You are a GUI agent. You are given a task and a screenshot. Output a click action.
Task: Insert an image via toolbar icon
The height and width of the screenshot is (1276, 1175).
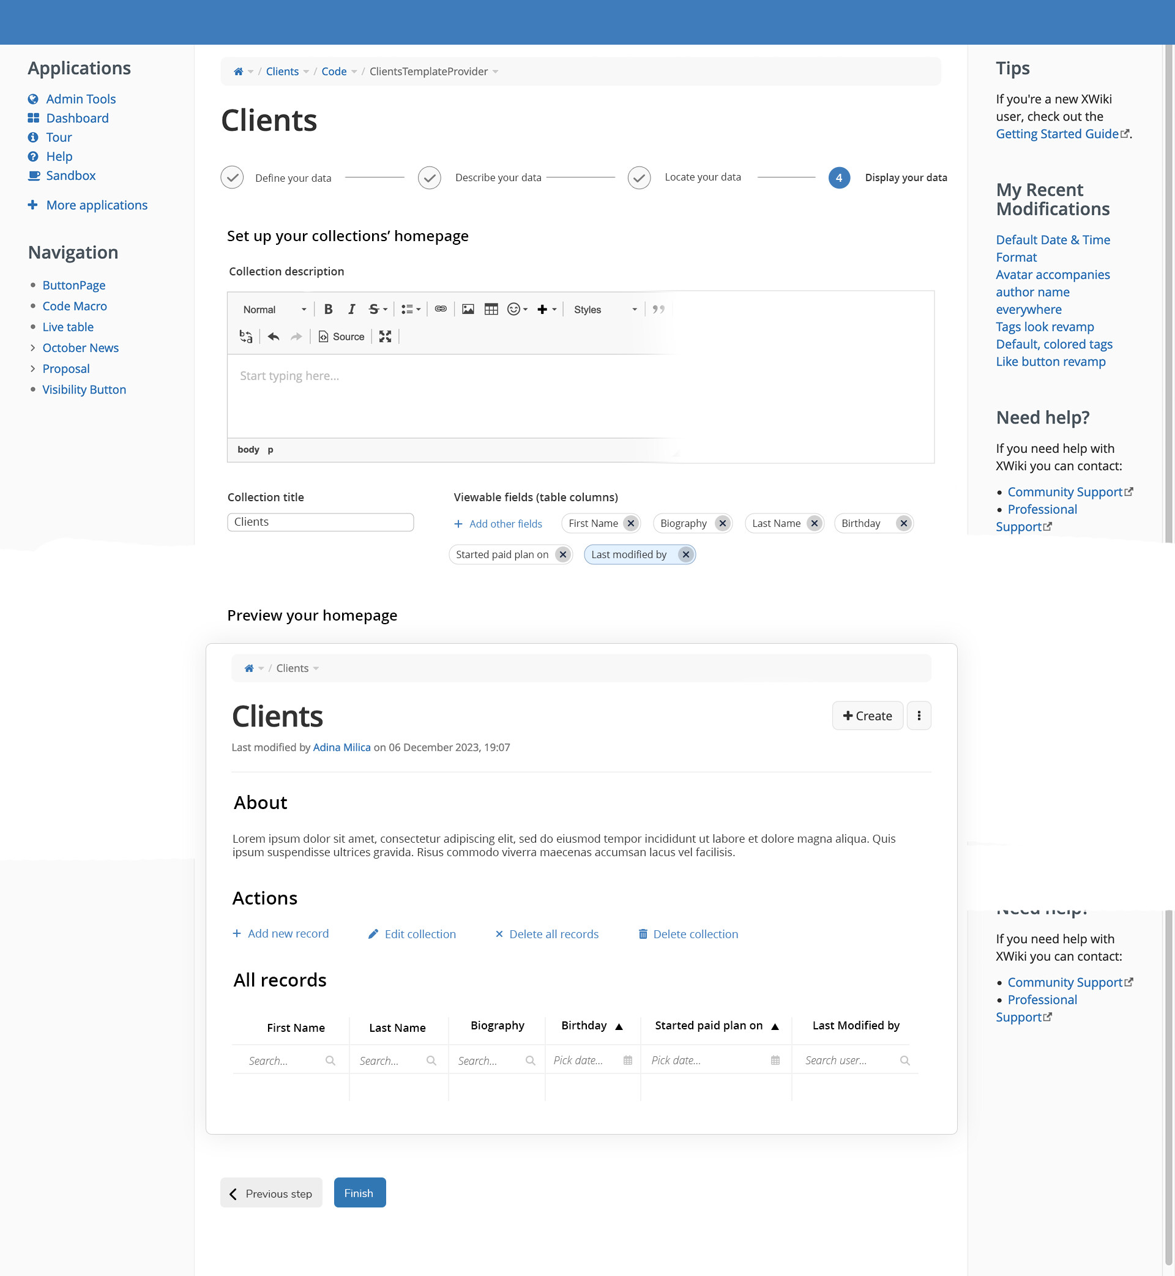point(468,309)
